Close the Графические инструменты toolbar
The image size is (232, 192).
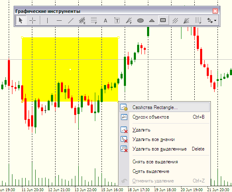[215, 11]
